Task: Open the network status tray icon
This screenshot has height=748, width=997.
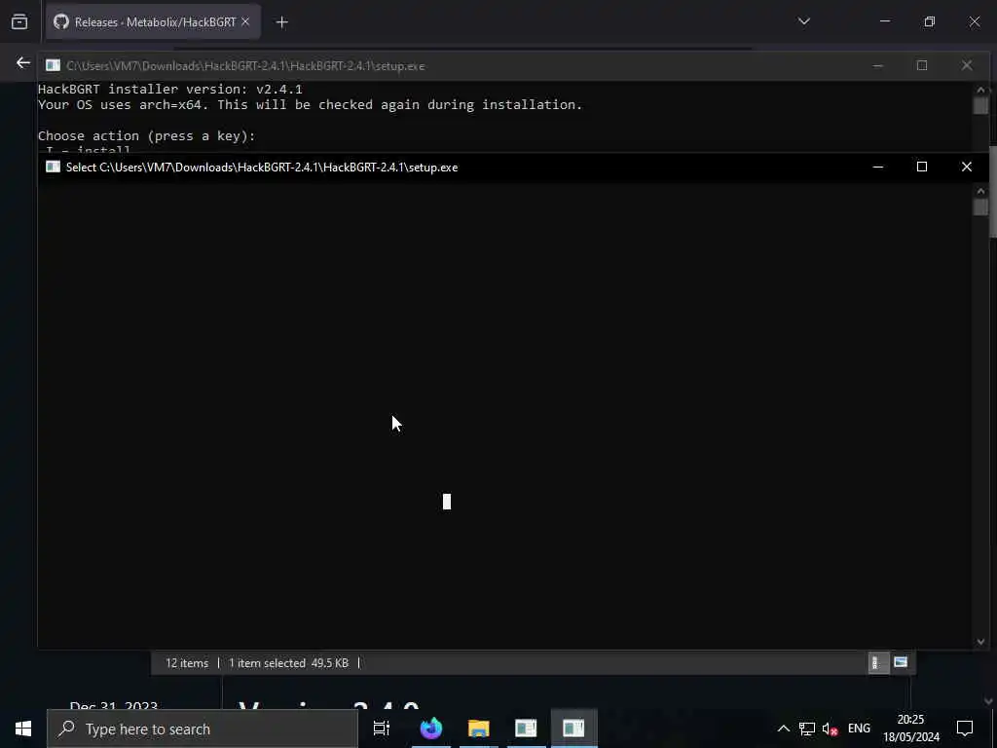Action: click(807, 729)
